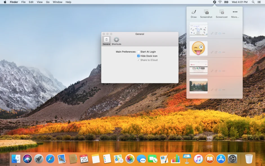Select the Draw tool in popup
The width and height of the screenshot is (265, 166).
coord(194,14)
